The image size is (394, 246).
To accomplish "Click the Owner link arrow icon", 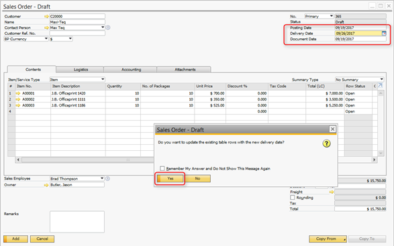I will click(x=46, y=185).
